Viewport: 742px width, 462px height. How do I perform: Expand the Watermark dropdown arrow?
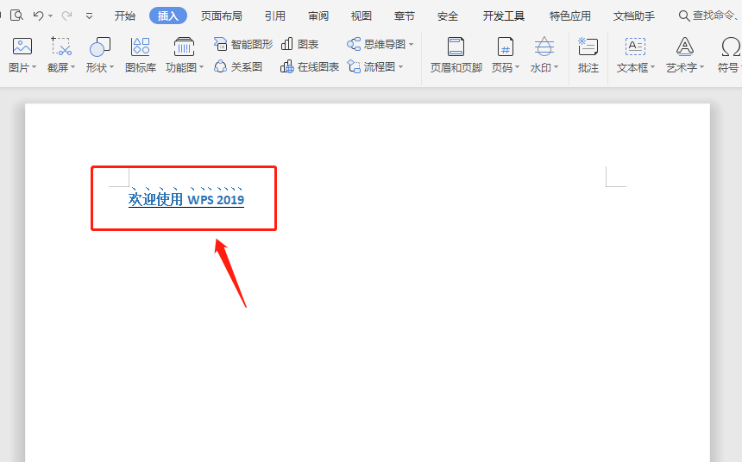tap(556, 67)
